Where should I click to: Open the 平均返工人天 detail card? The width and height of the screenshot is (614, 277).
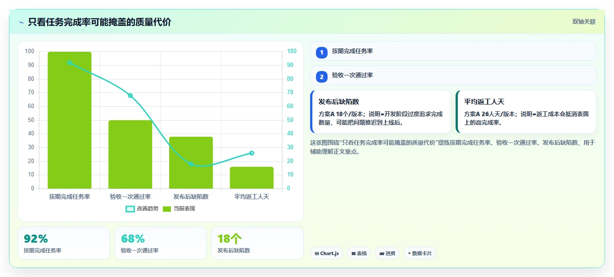click(526, 112)
